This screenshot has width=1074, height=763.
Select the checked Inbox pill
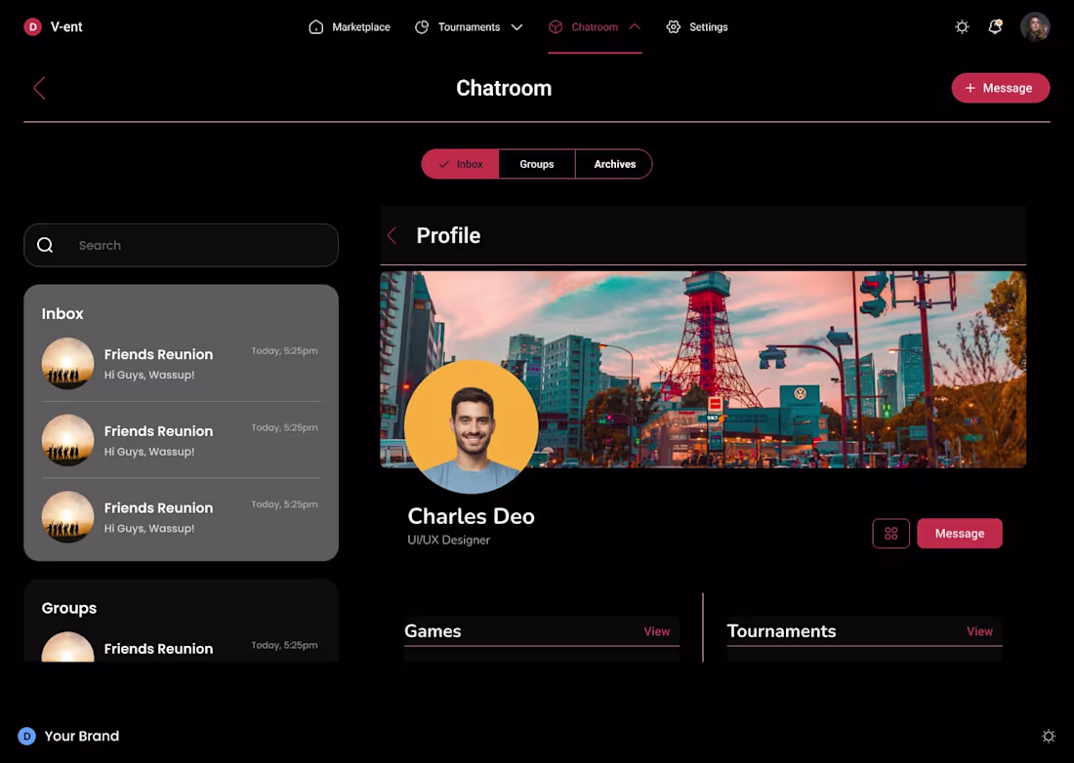(x=460, y=164)
